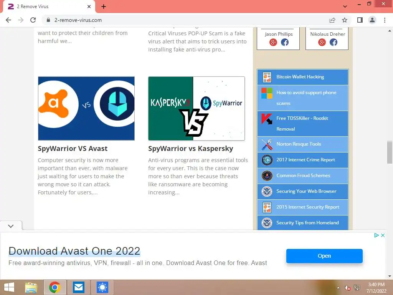Open the Windows Start menu
Viewport: 393px width, 295px height.
tap(9, 287)
